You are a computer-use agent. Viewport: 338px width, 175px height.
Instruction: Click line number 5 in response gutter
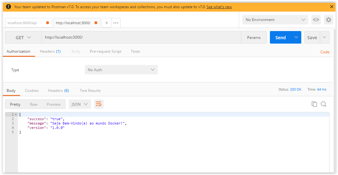(13, 132)
